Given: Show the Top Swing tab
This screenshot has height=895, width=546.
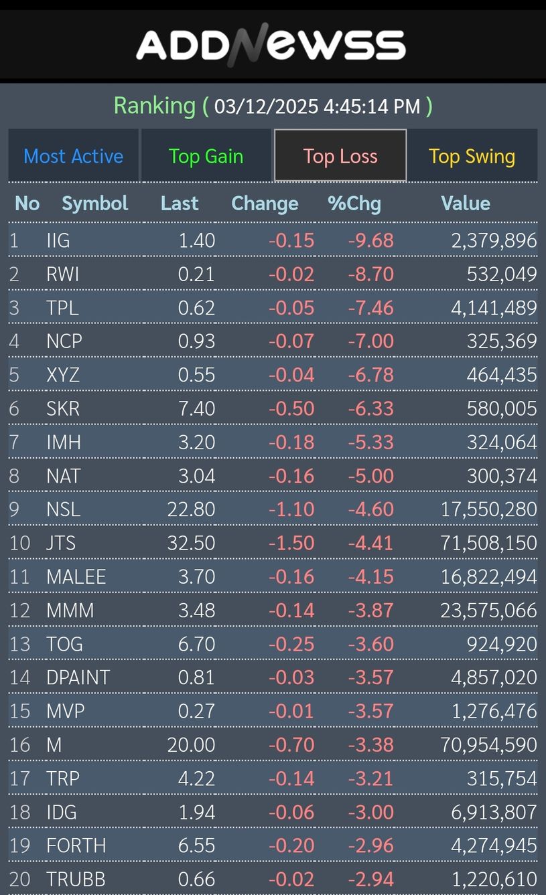Looking at the screenshot, I should [x=472, y=156].
